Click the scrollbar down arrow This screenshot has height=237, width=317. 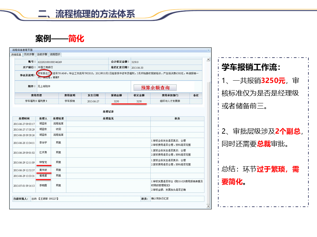208,206
